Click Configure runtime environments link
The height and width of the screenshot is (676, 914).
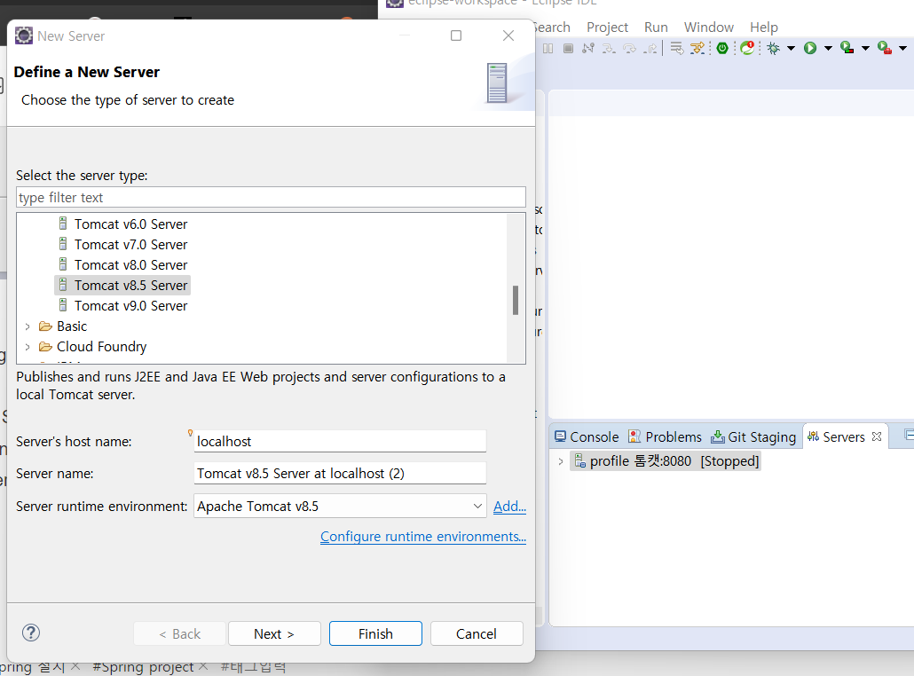[423, 536]
